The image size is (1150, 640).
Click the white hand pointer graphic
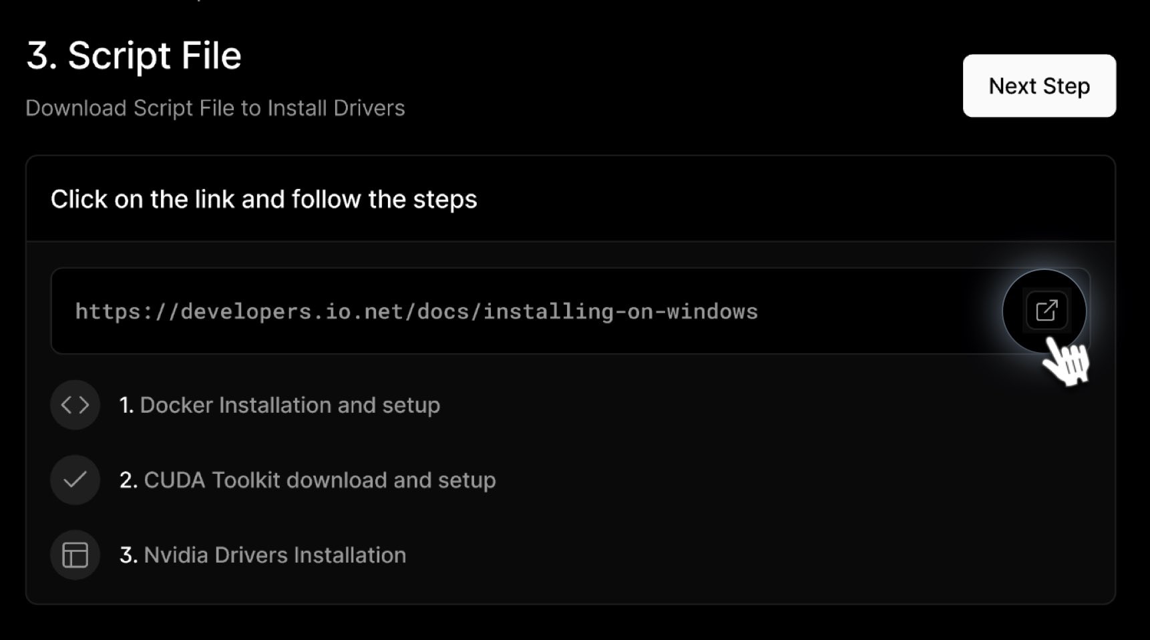1066,361
